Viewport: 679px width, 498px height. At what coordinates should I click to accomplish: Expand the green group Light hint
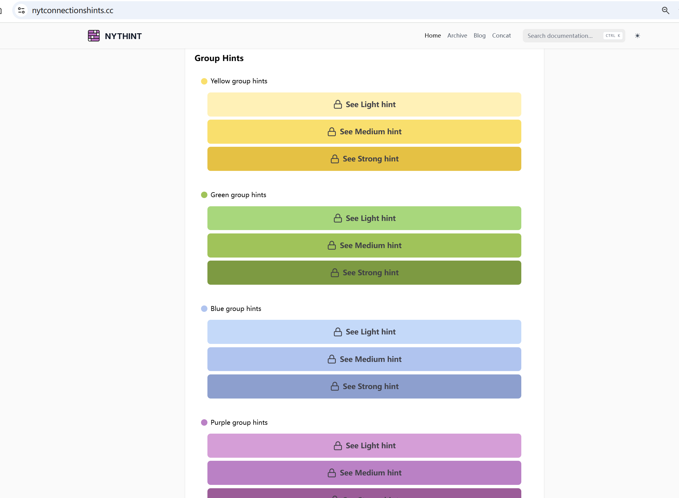pyautogui.click(x=364, y=218)
